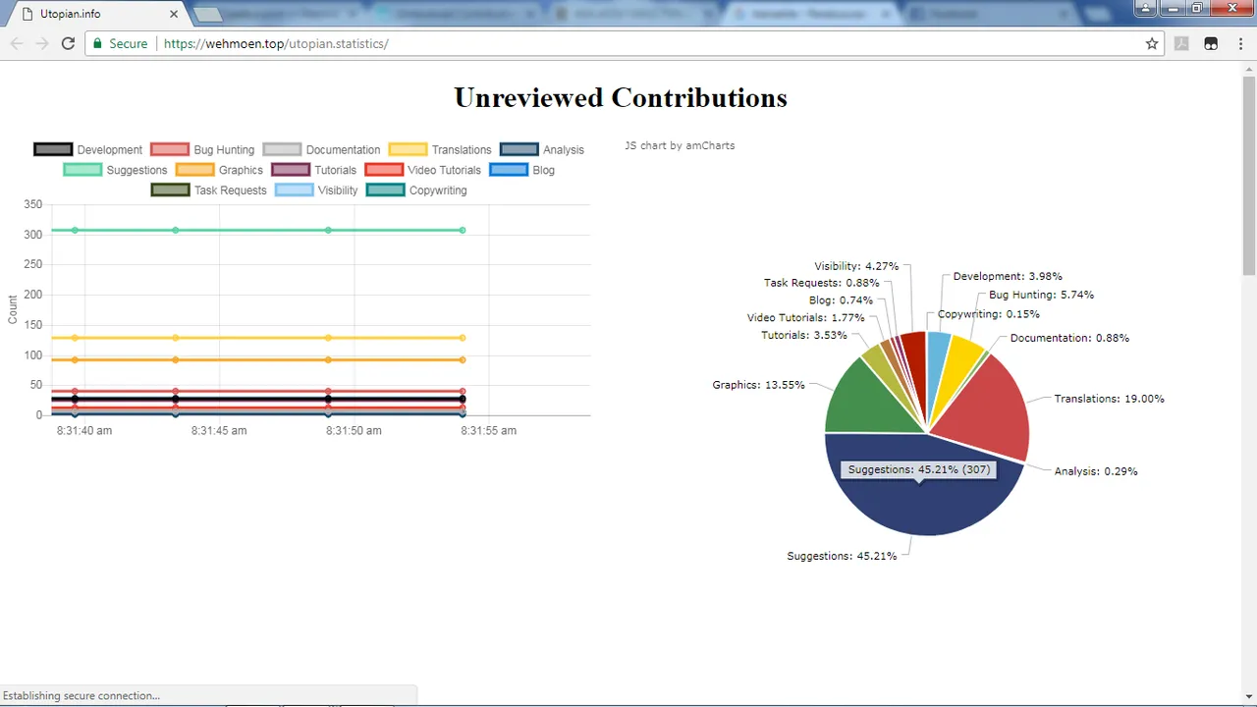Screen dimensions: 1257x707
Task: Click the 8:31:40 am axis label
Action: tap(84, 430)
